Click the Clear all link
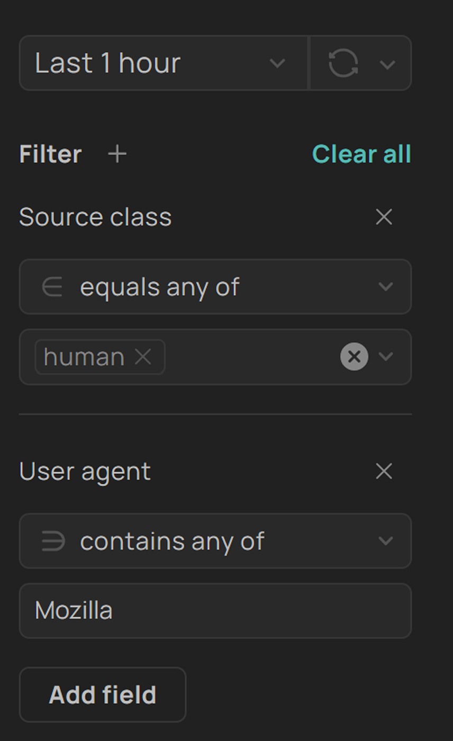This screenshot has height=741, width=453. click(x=361, y=154)
